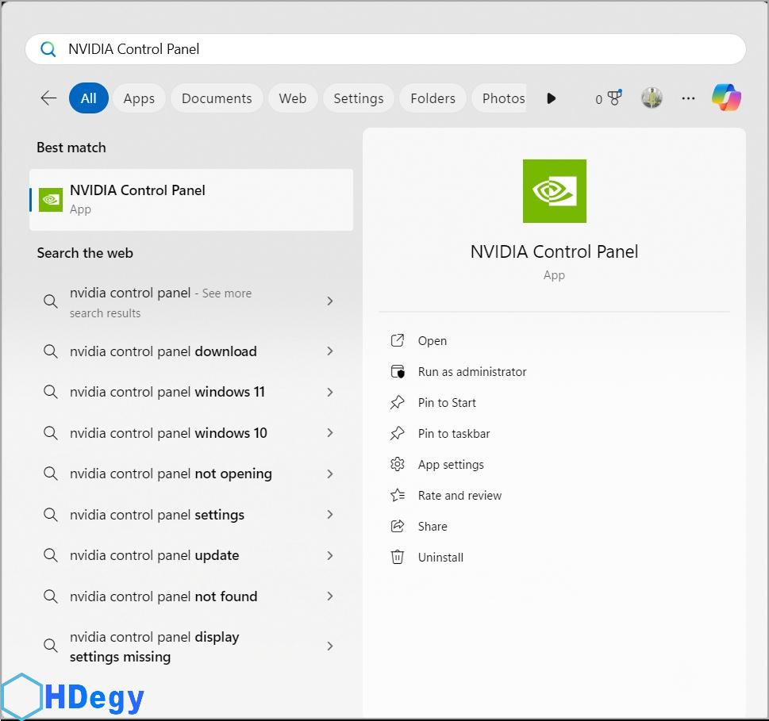Choose Run as administrator
This screenshot has width=769, height=721.
click(472, 371)
